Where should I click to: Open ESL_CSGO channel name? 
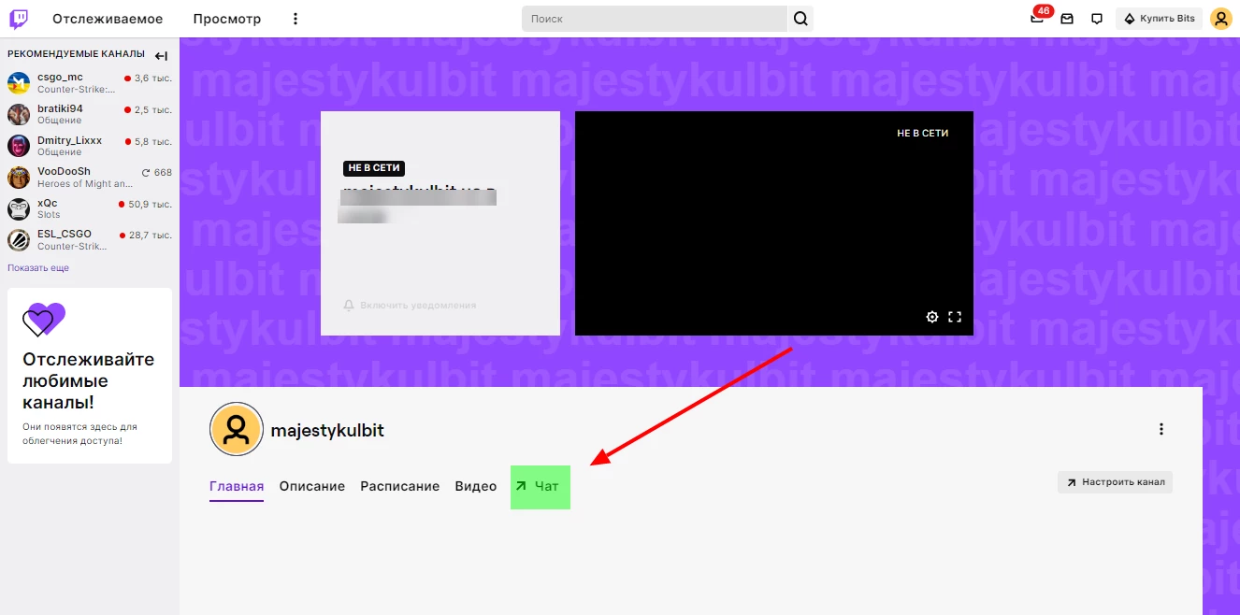pos(65,235)
